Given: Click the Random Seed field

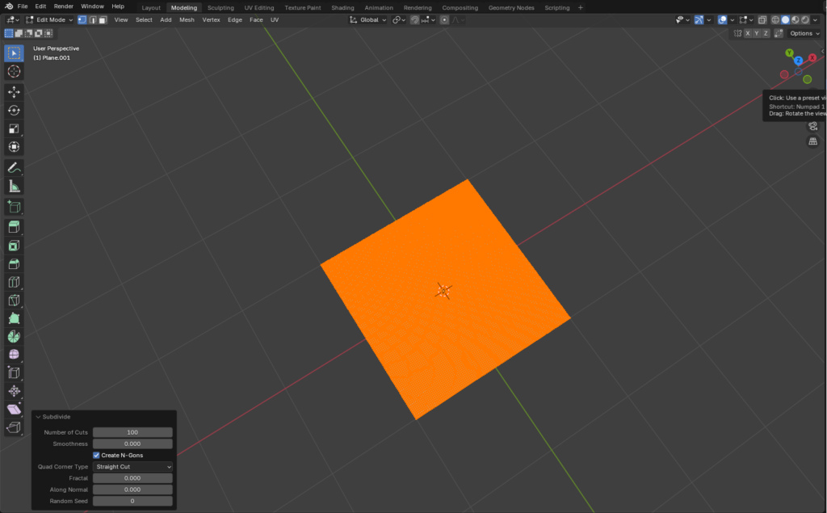Looking at the screenshot, I should (x=133, y=501).
